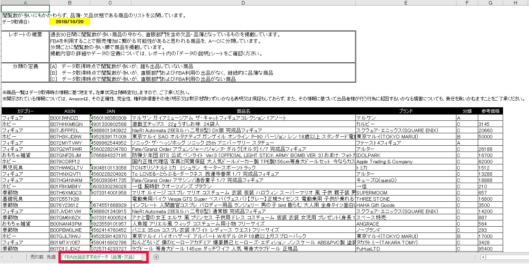Click the ASIN table header cell
This screenshot has height=264, width=529.
[x=69, y=111]
